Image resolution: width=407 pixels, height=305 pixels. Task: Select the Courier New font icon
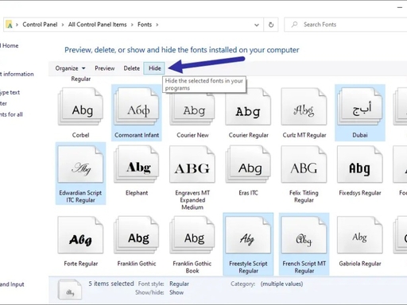click(x=192, y=107)
